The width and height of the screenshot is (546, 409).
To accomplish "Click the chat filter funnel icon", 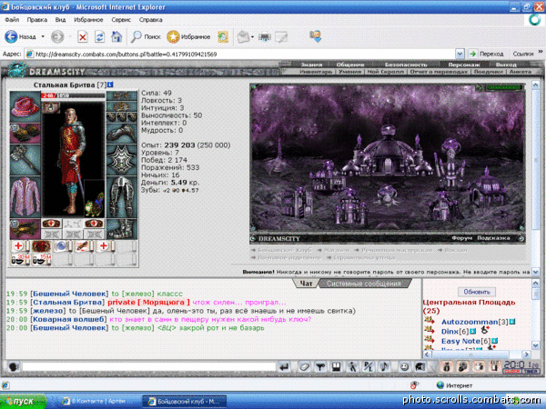I will pyautogui.click(x=320, y=367).
